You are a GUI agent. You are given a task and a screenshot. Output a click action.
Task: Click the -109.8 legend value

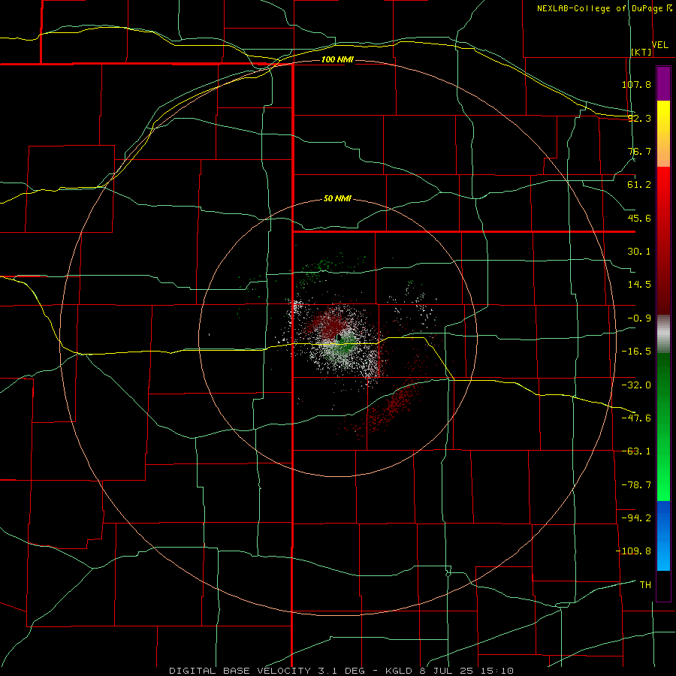633,551
